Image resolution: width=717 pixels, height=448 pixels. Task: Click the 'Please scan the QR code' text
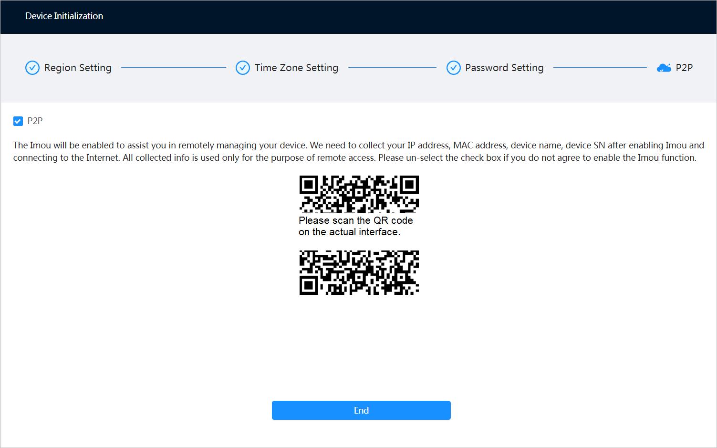coord(356,220)
